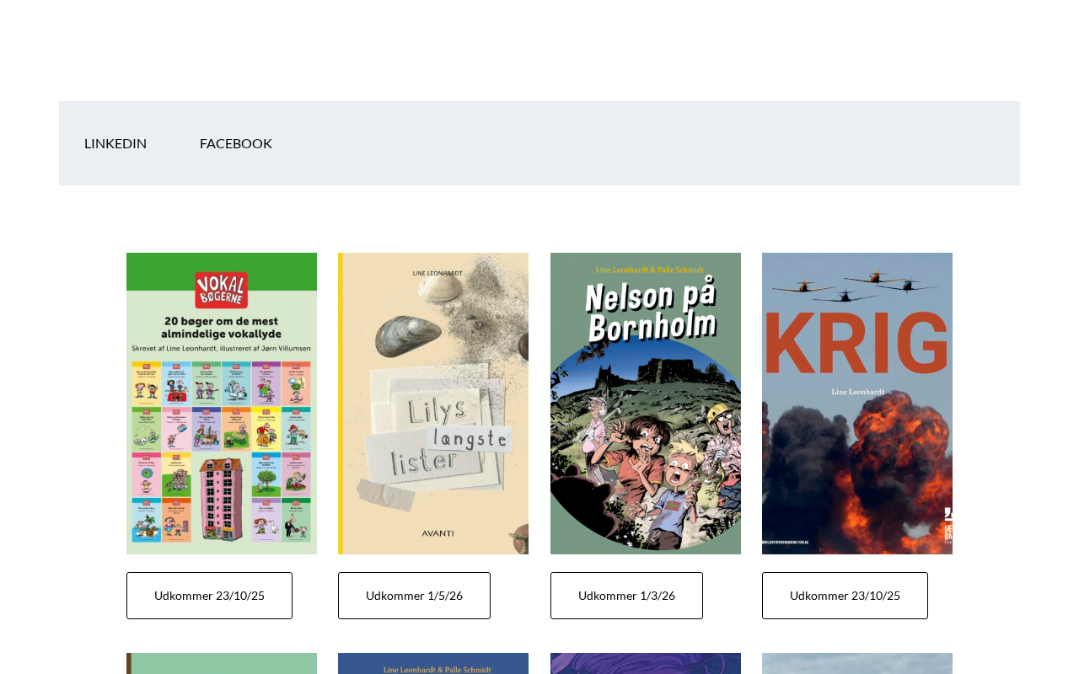
Task: Open the LINKEDIN link
Action: [115, 143]
